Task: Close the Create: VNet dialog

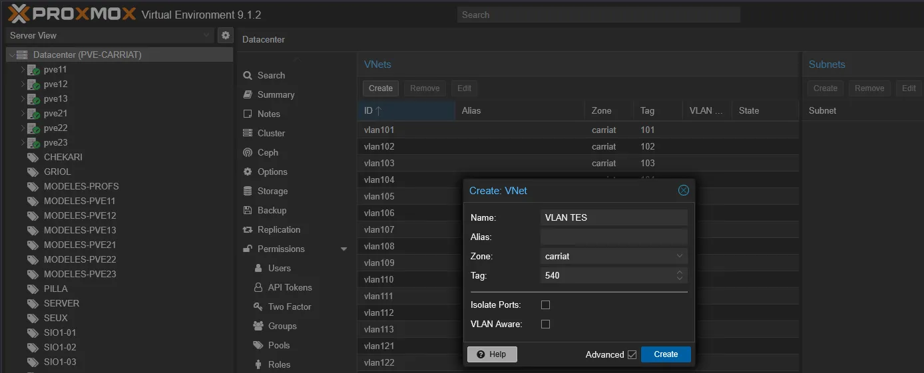Action: point(683,191)
